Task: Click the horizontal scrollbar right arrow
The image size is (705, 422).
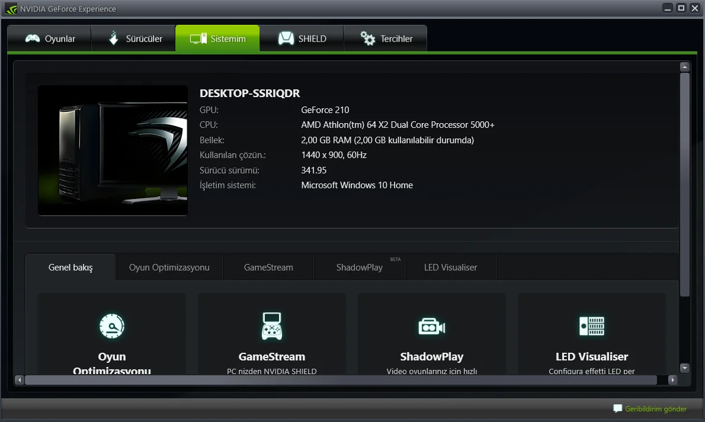Action: click(x=672, y=380)
